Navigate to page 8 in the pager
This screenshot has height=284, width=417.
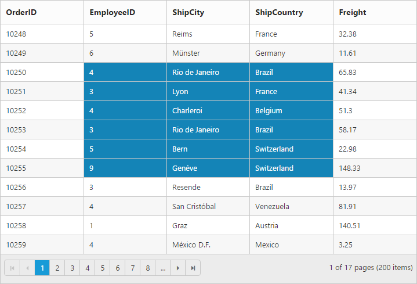point(148,268)
